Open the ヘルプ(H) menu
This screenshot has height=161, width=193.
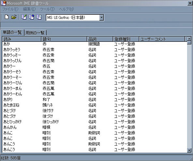[67, 9]
